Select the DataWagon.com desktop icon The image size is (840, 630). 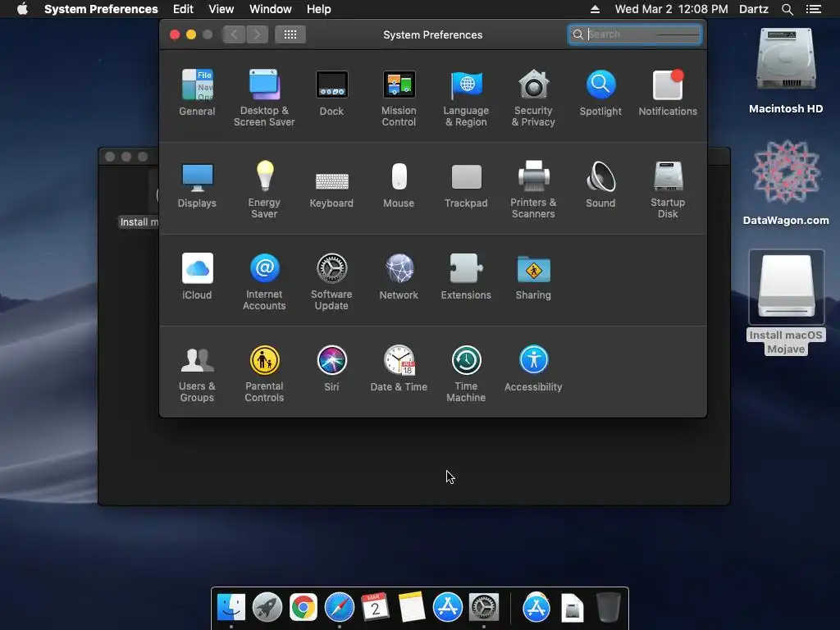(786, 182)
